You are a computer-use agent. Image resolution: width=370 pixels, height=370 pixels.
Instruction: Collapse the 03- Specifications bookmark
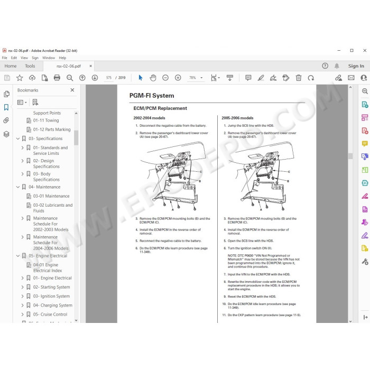pyautogui.click(x=18, y=138)
